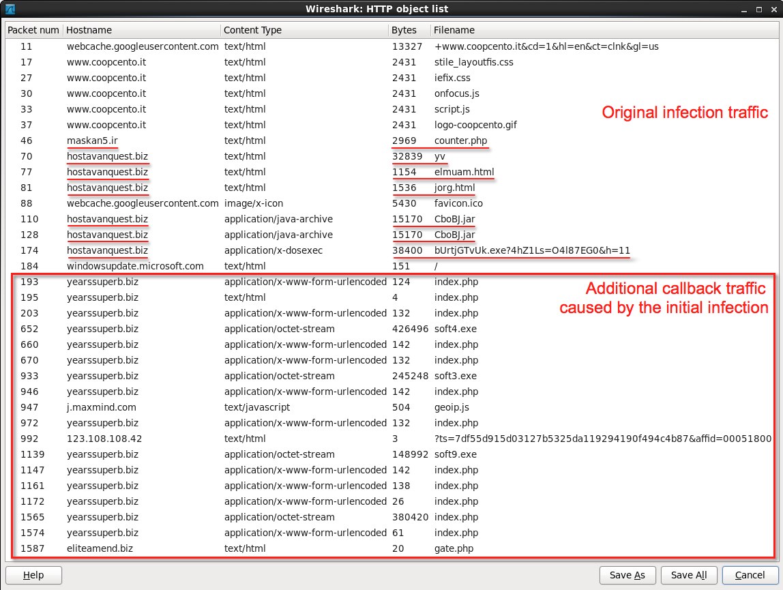Sort by the Packet num column header
Viewport: 783px width, 590px height.
pyautogui.click(x=33, y=30)
